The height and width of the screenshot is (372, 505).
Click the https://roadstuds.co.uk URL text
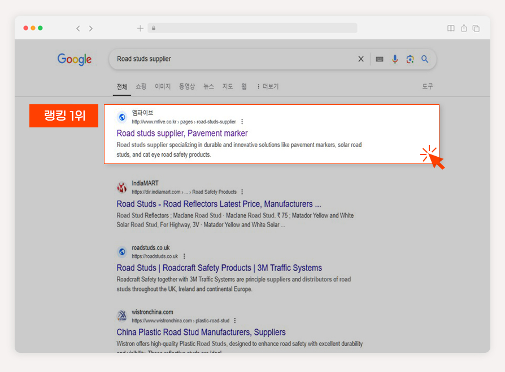coord(155,256)
